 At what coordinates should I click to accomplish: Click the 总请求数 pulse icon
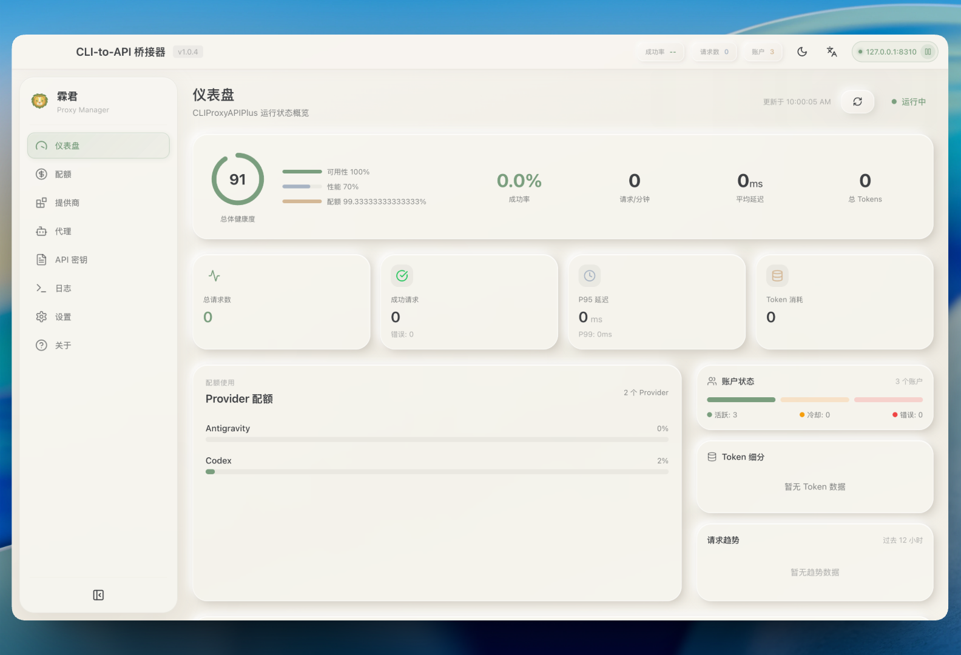[x=214, y=276]
